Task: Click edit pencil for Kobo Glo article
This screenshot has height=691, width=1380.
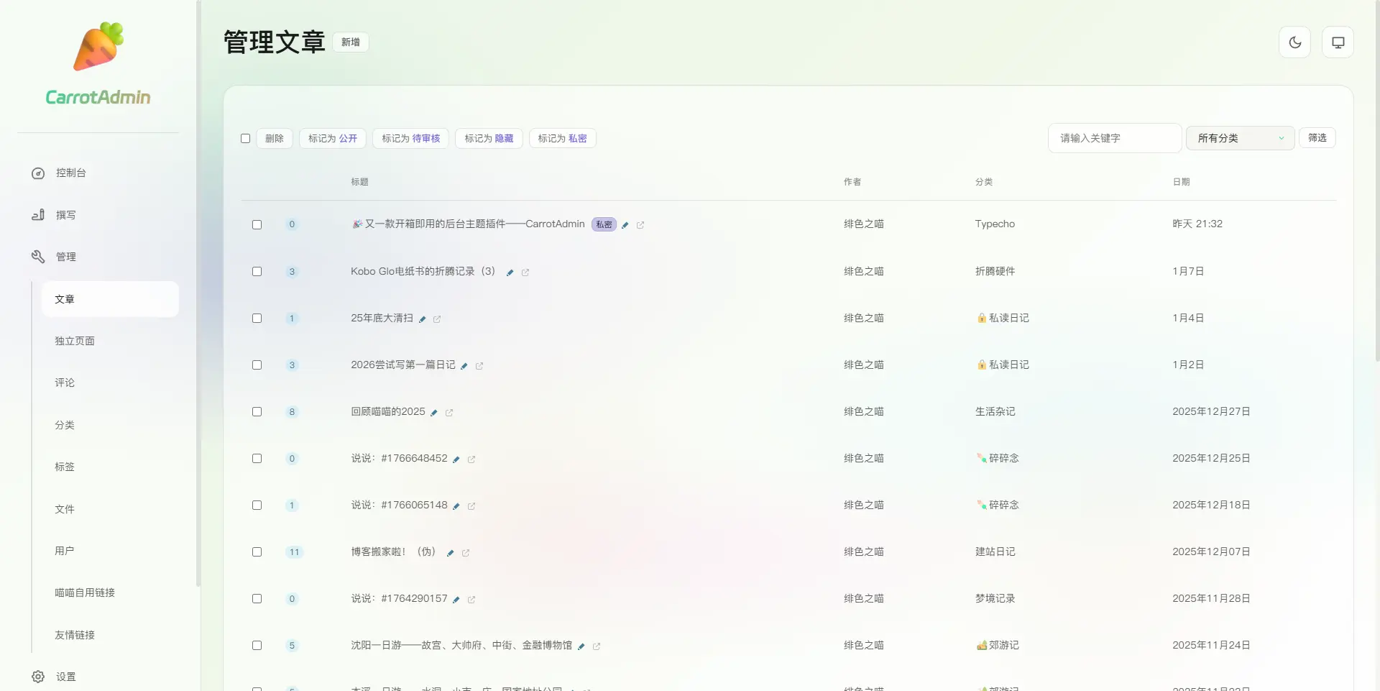Action: click(510, 273)
